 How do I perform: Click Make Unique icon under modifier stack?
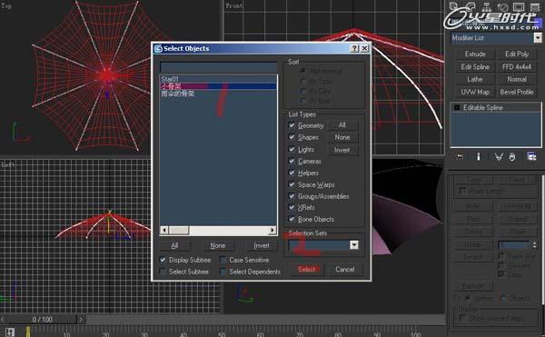click(499, 157)
